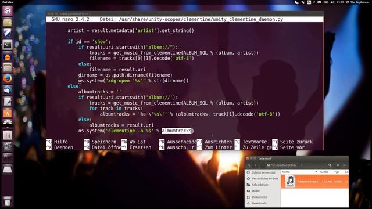
Task: Open the Bluetooth indicator in the top panel
Action: [314, 2]
